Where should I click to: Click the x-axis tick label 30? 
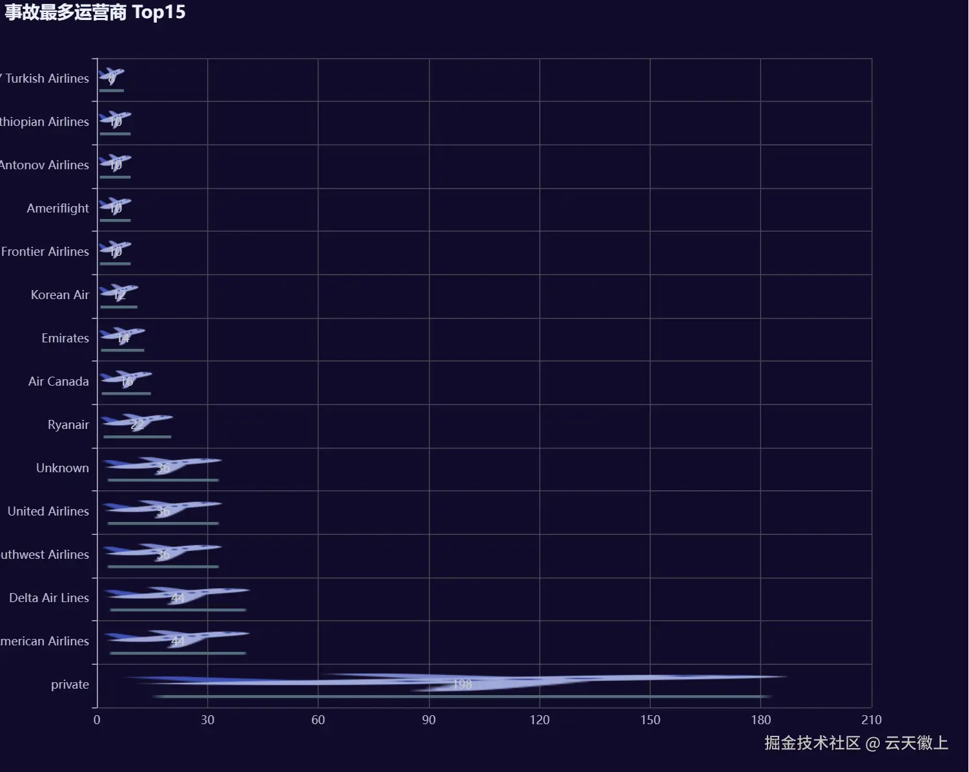point(207,720)
